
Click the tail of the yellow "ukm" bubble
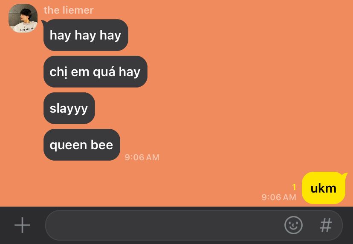[x=344, y=175]
